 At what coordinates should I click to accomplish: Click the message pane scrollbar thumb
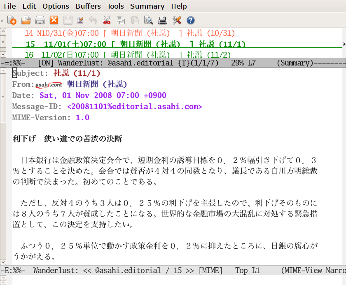pos(3,98)
